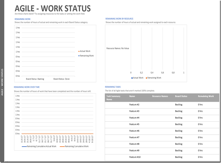
Task: Click the AGILE - WORK STATUS report title
Action: click(x=52, y=8)
